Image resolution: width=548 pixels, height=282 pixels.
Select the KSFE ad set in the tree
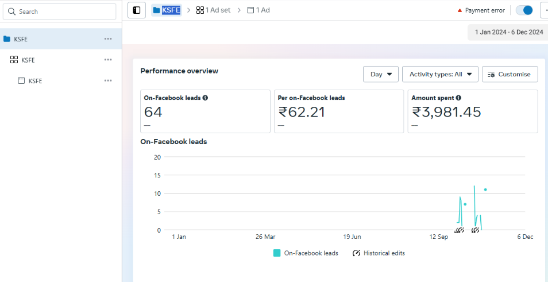click(x=28, y=60)
